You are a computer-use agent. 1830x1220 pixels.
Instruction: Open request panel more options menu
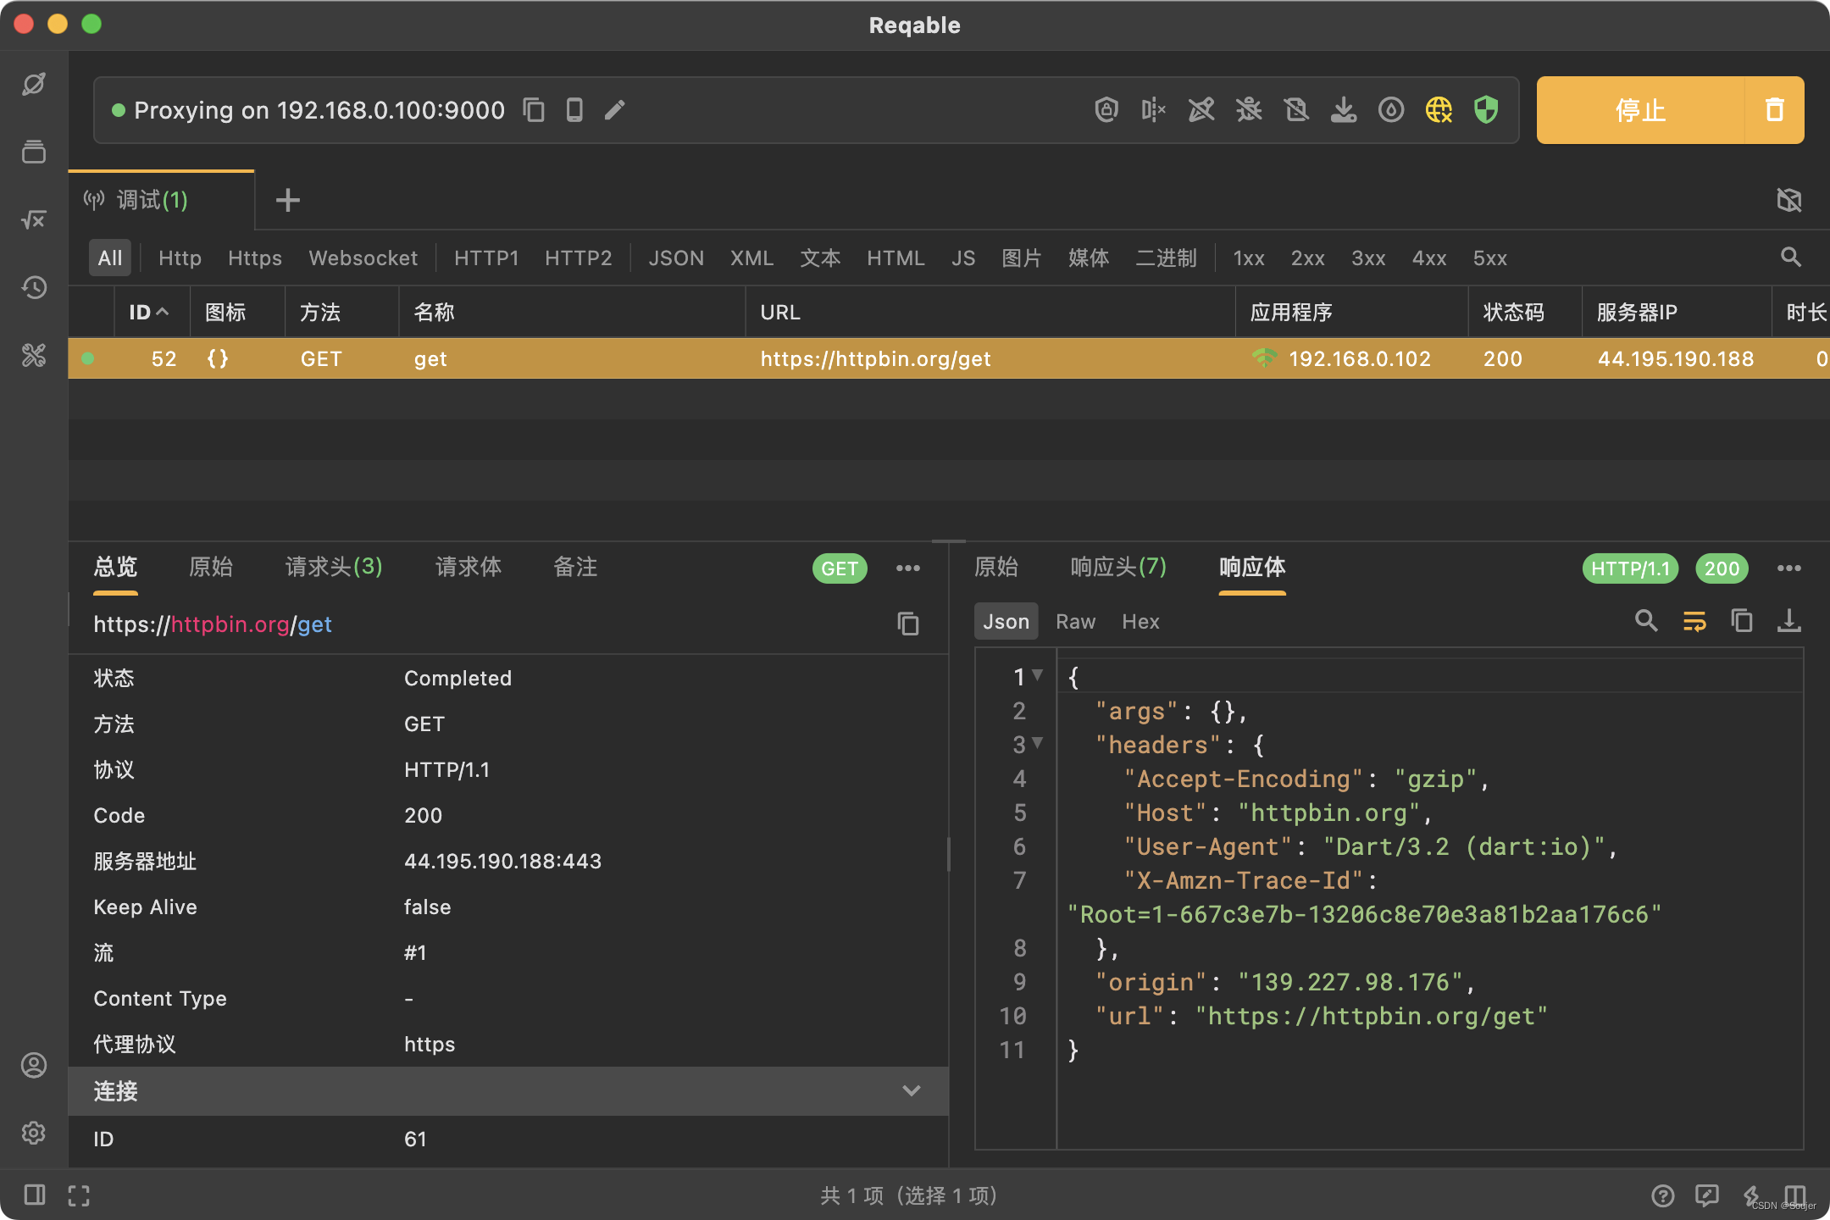pos(908,568)
